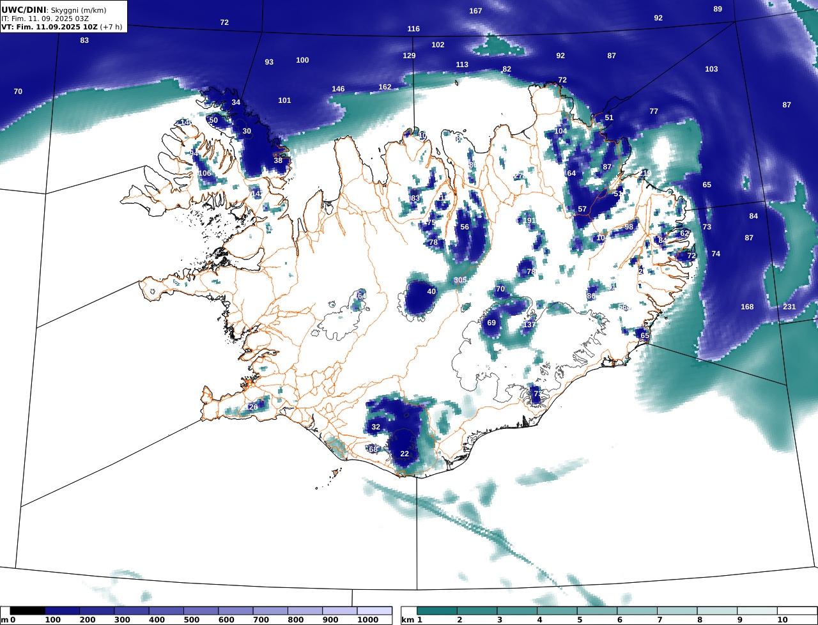The height and width of the screenshot is (625, 818).
Task: Click the "km" unit label on the legend
Action: [407, 620]
